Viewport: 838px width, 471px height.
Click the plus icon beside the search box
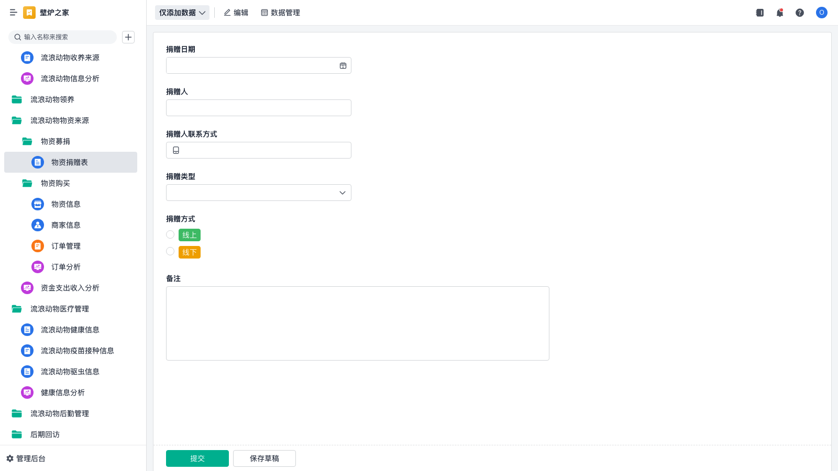click(128, 37)
